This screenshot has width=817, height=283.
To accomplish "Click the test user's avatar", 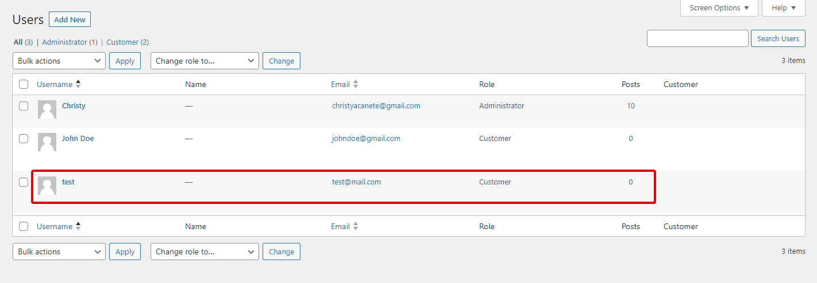I will (47, 186).
